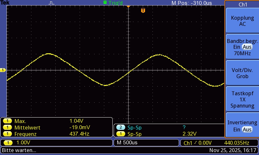Open the Tastkopf 1X Spannung probe menu

tap(242, 99)
